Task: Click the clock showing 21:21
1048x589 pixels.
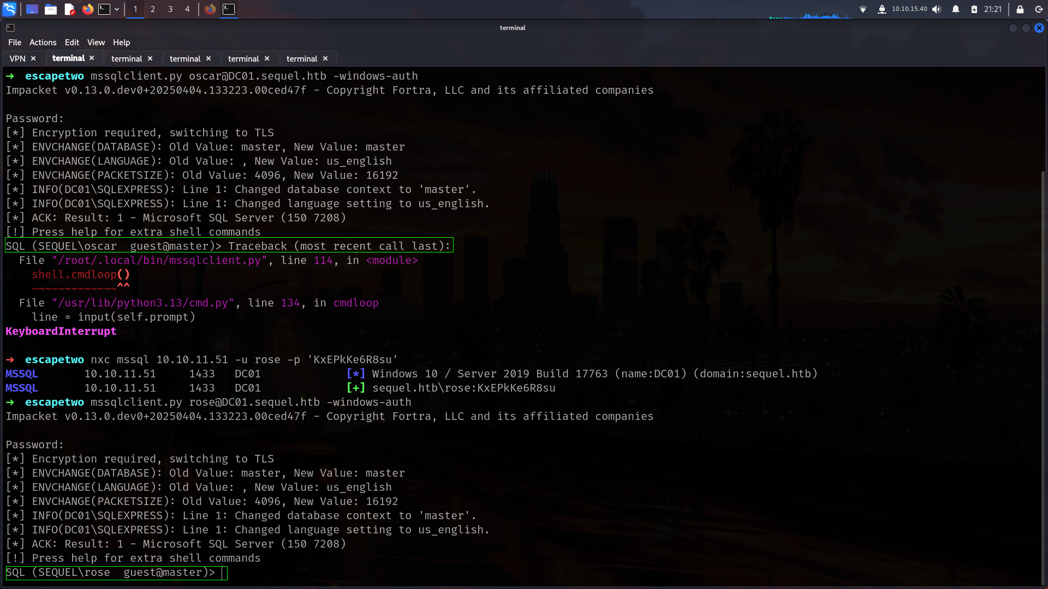Action: (x=993, y=9)
